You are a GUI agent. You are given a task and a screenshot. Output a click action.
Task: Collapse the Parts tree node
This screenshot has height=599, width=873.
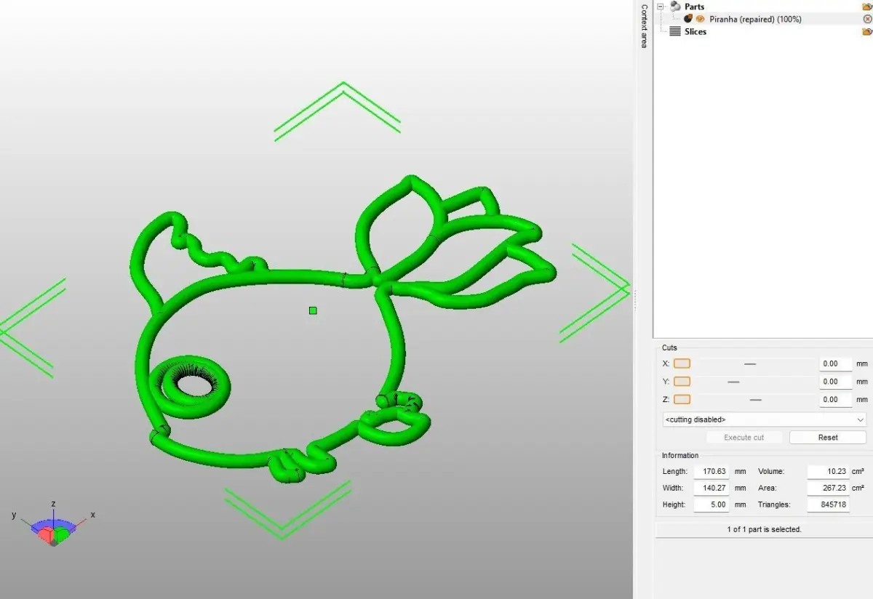[x=661, y=7]
